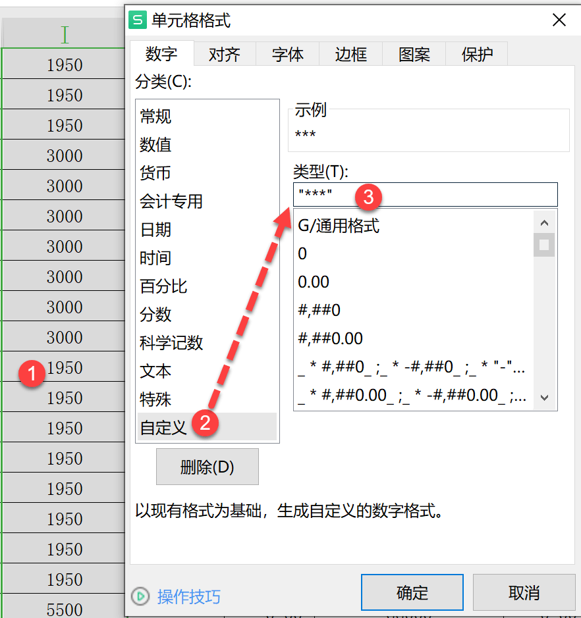Choose the 会计专用 category

(x=207, y=201)
